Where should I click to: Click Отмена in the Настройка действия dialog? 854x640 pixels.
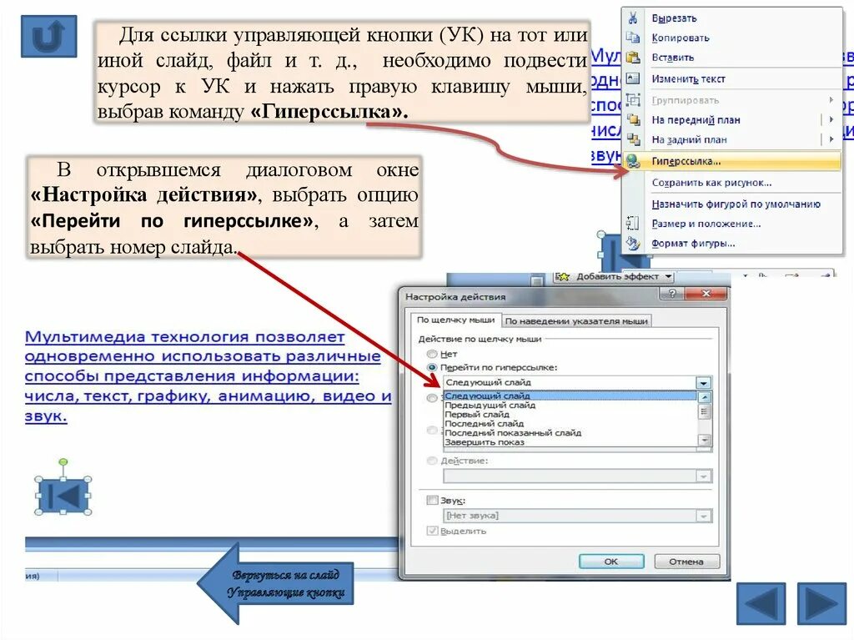686,562
